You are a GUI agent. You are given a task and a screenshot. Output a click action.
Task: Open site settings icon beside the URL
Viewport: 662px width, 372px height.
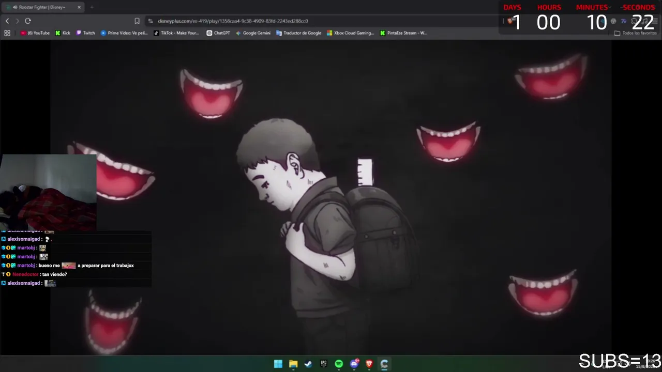[x=151, y=21]
